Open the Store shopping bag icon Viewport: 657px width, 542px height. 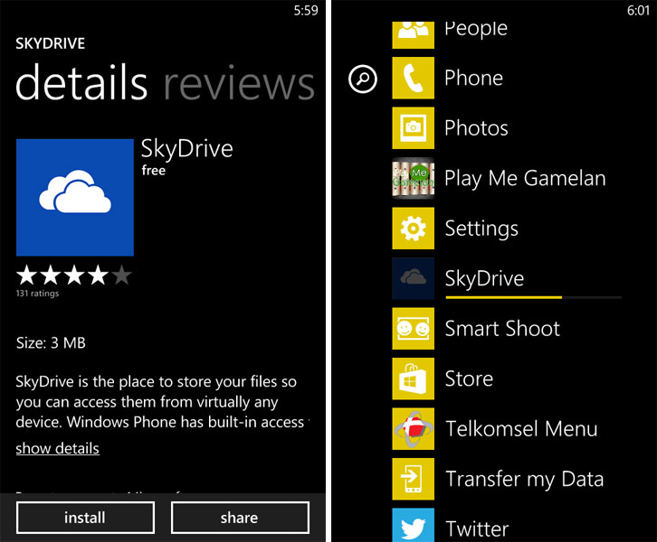pyautogui.click(x=414, y=378)
